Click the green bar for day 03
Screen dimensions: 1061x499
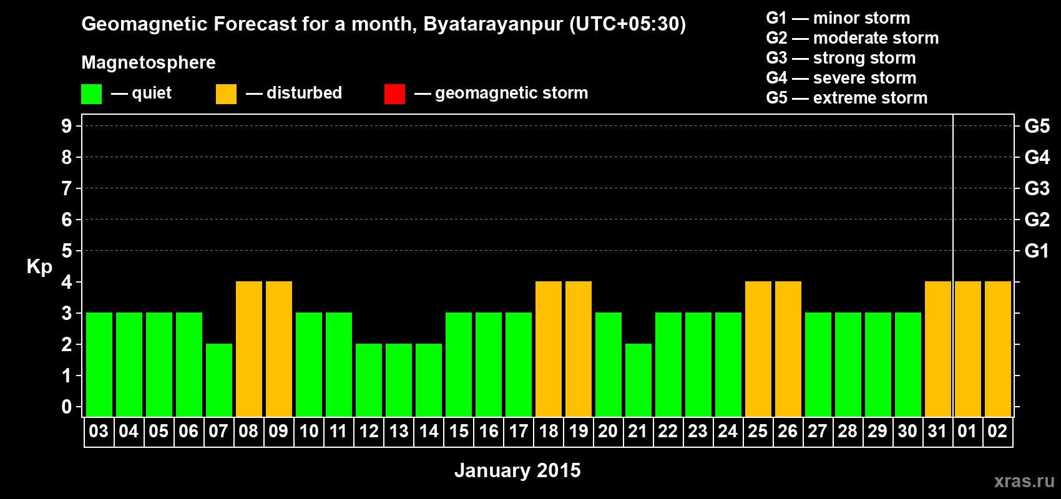coord(99,364)
